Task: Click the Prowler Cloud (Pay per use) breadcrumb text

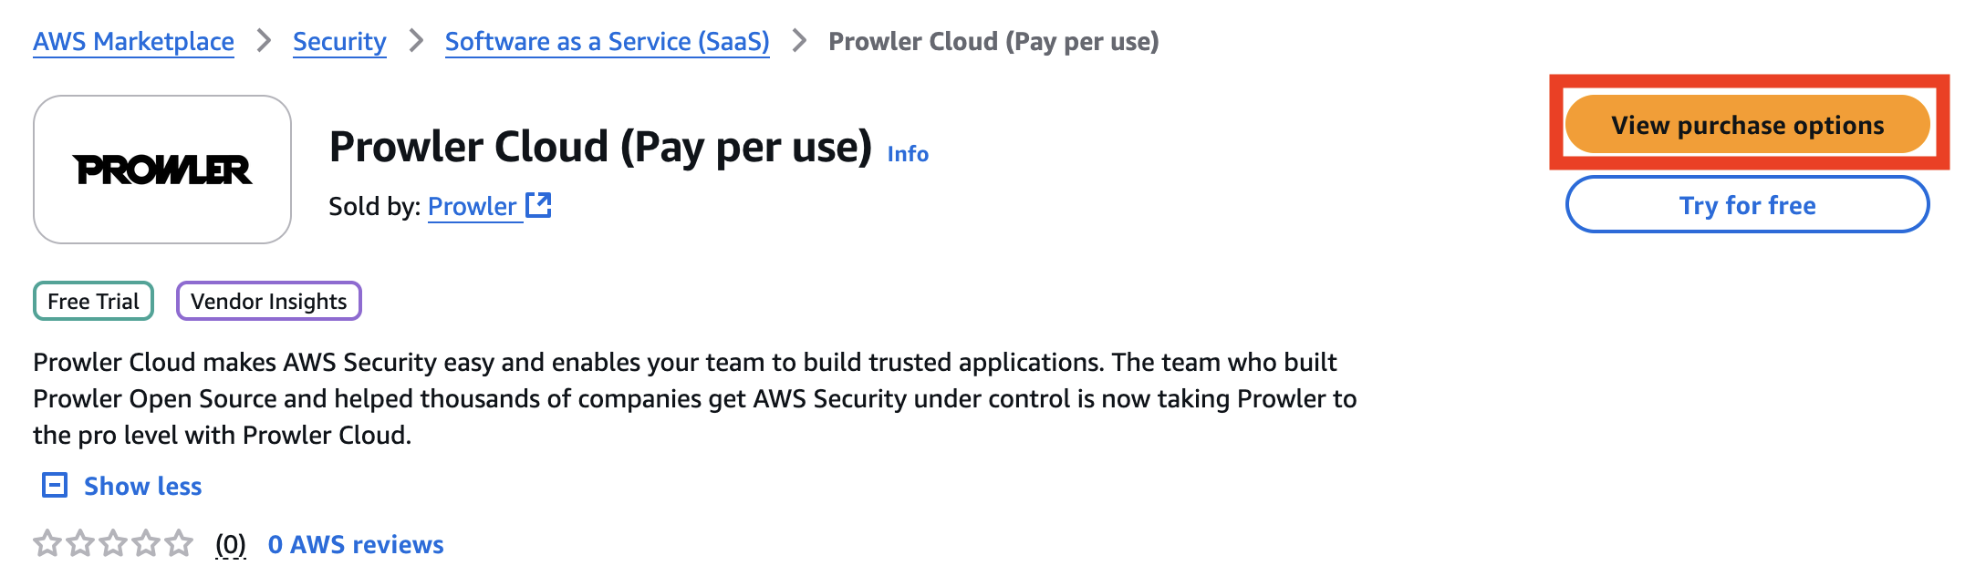Action: click(993, 41)
